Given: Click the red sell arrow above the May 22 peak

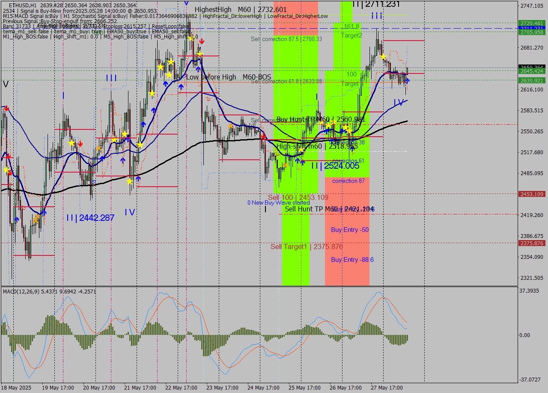Looking at the screenshot, I should [201, 41].
